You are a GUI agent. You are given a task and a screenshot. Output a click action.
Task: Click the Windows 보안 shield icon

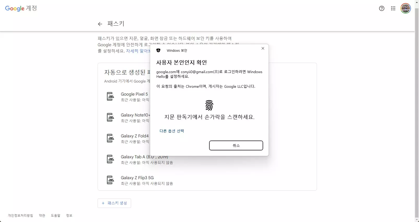click(x=158, y=50)
